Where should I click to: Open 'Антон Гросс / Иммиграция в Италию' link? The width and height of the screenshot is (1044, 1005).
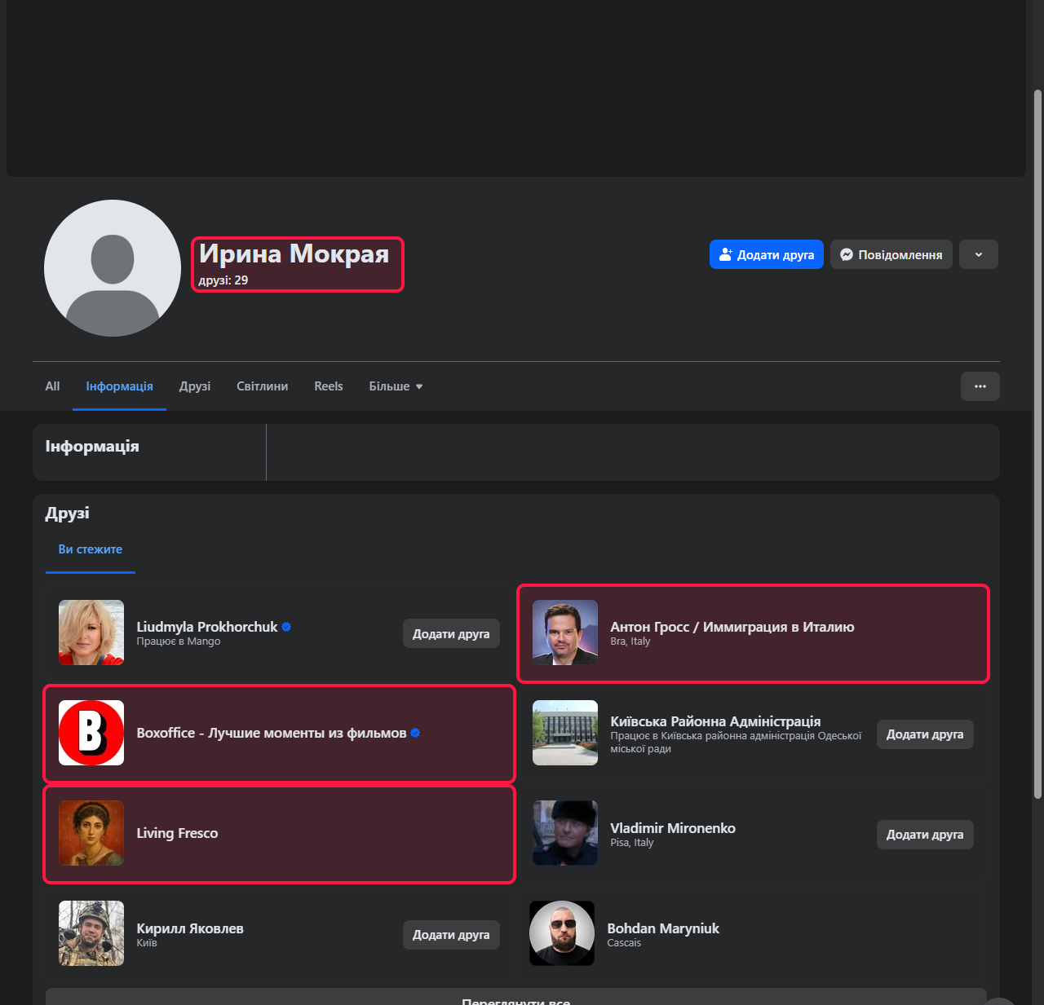pos(732,626)
